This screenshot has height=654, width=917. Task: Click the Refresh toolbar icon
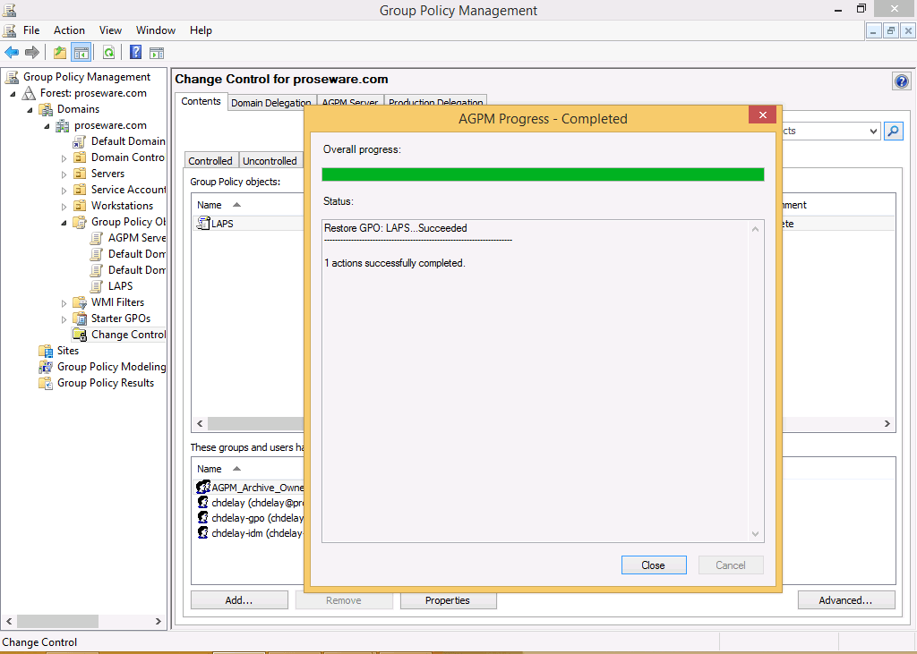pos(108,53)
